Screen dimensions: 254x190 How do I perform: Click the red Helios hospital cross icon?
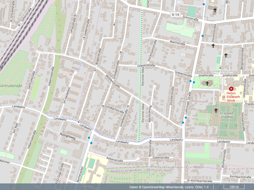point(231,89)
